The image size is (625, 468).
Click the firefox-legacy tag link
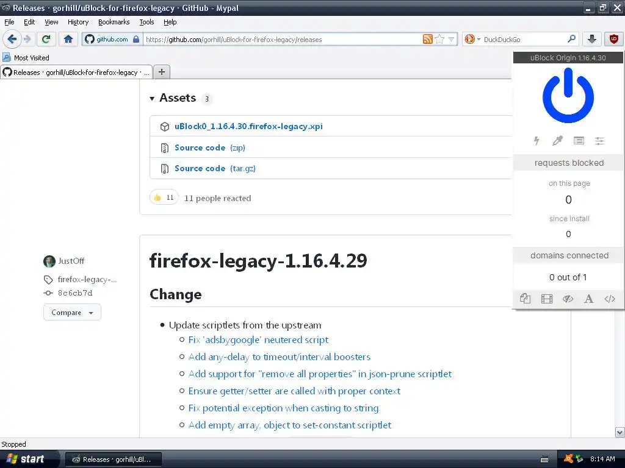pos(87,280)
